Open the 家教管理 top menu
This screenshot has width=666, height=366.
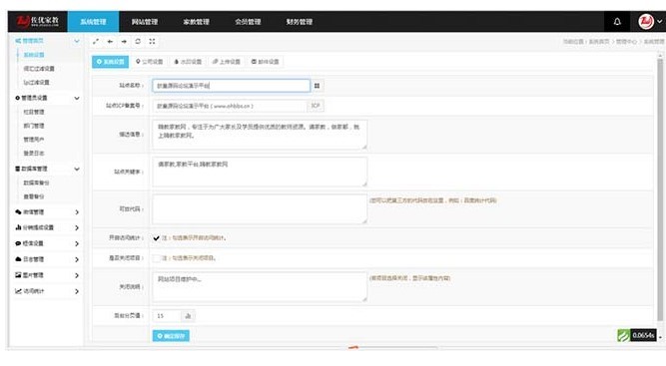pyautogui.click(x=197, y=22)
